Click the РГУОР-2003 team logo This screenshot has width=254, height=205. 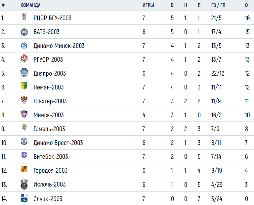[x=24, y=58]
